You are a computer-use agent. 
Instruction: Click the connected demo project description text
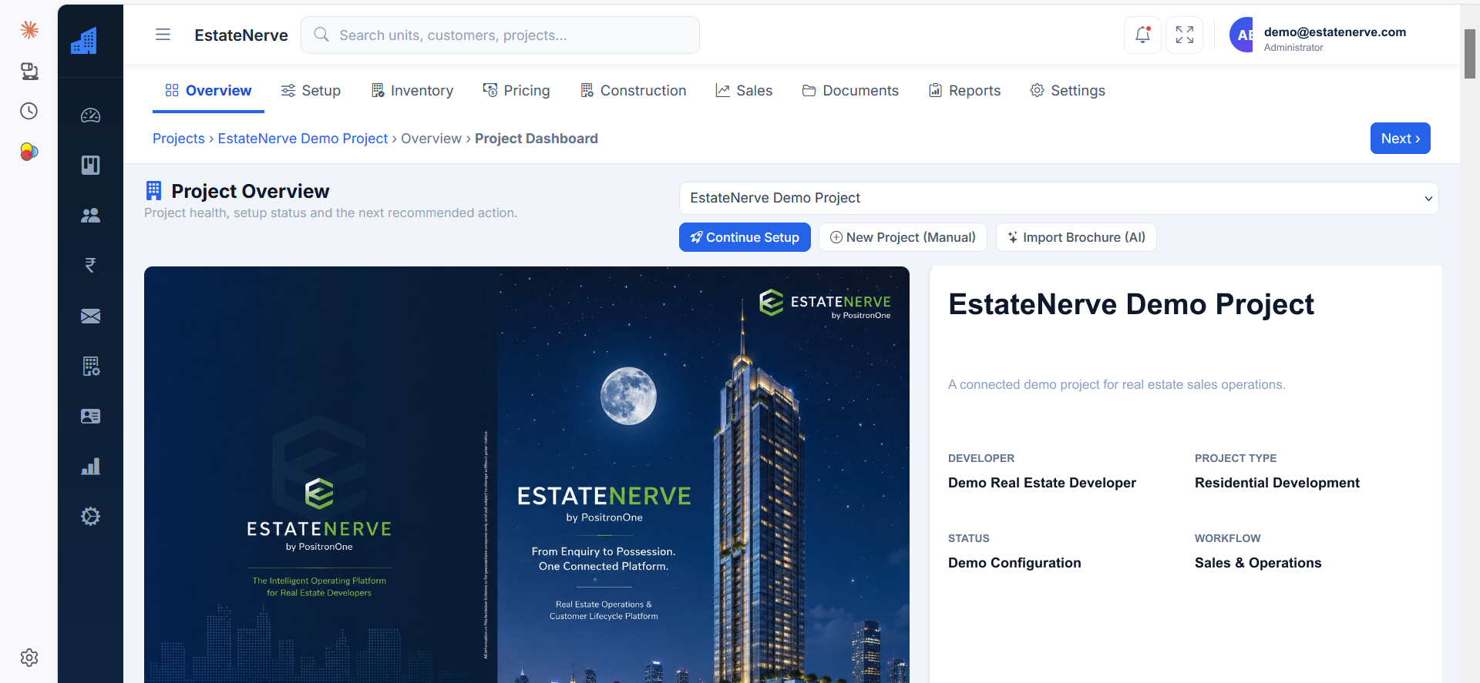[1117, 384]
